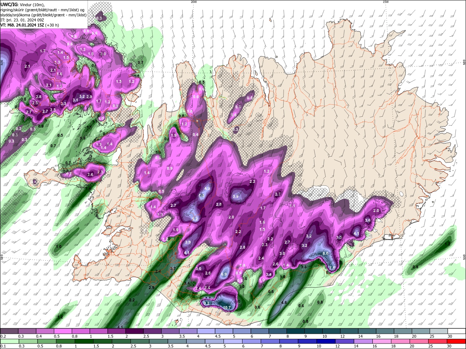Viewport: 466px width, 349px height.
Task: Click the valid time 'VT: Mið. 24.01.2024 15Z'
Action: [x=23, y=25]
